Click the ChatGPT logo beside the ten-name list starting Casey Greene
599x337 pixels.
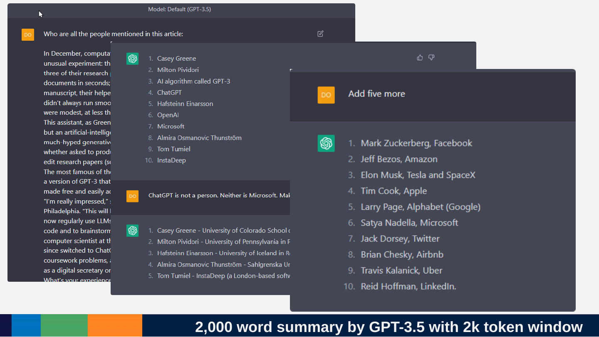(133, 59)
